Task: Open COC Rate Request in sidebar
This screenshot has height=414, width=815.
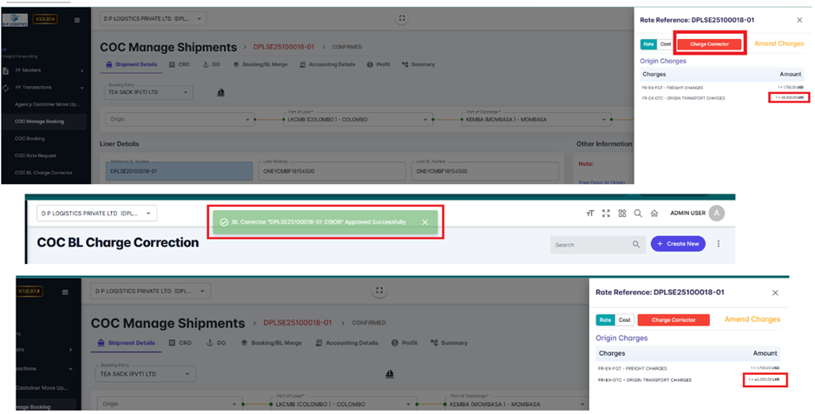Action: click(36, 155)
